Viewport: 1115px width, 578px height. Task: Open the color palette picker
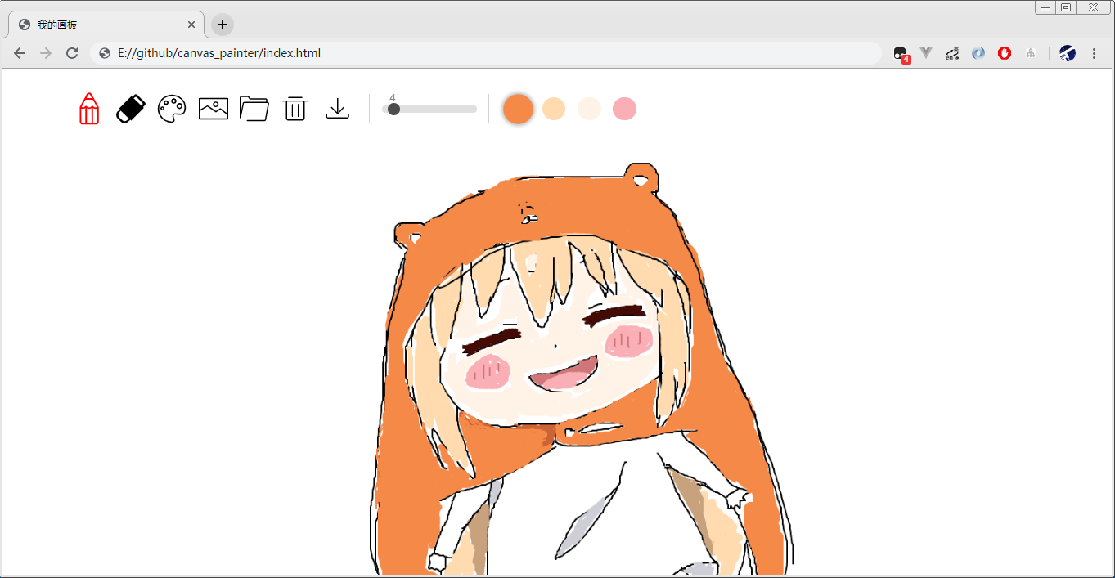(173, 108)
